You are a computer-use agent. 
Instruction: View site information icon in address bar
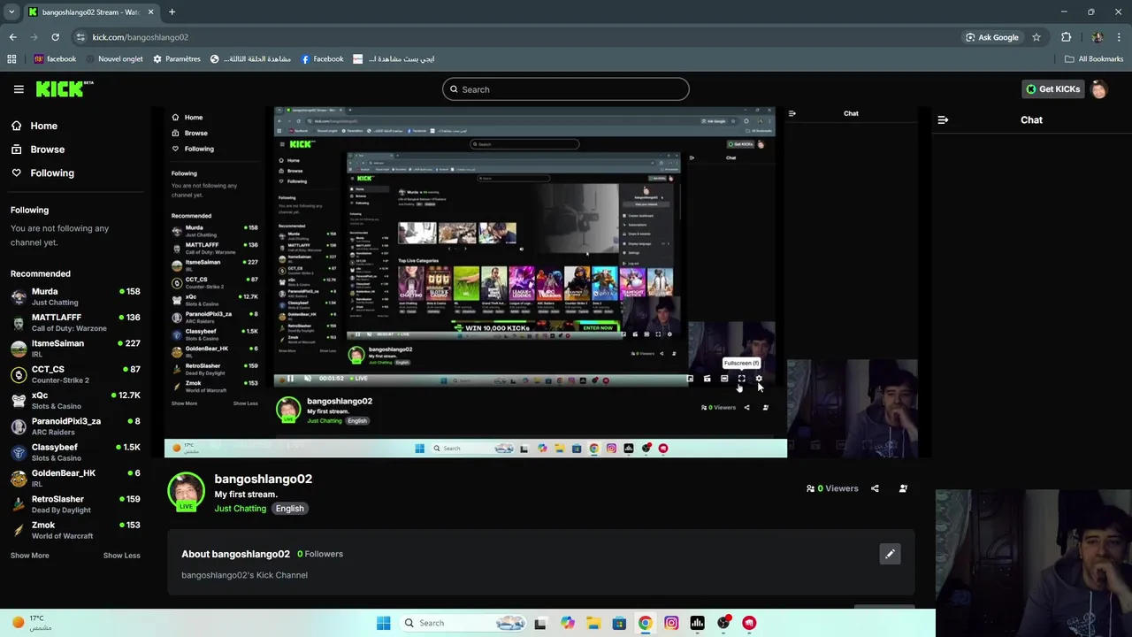(x=80, y=37)
